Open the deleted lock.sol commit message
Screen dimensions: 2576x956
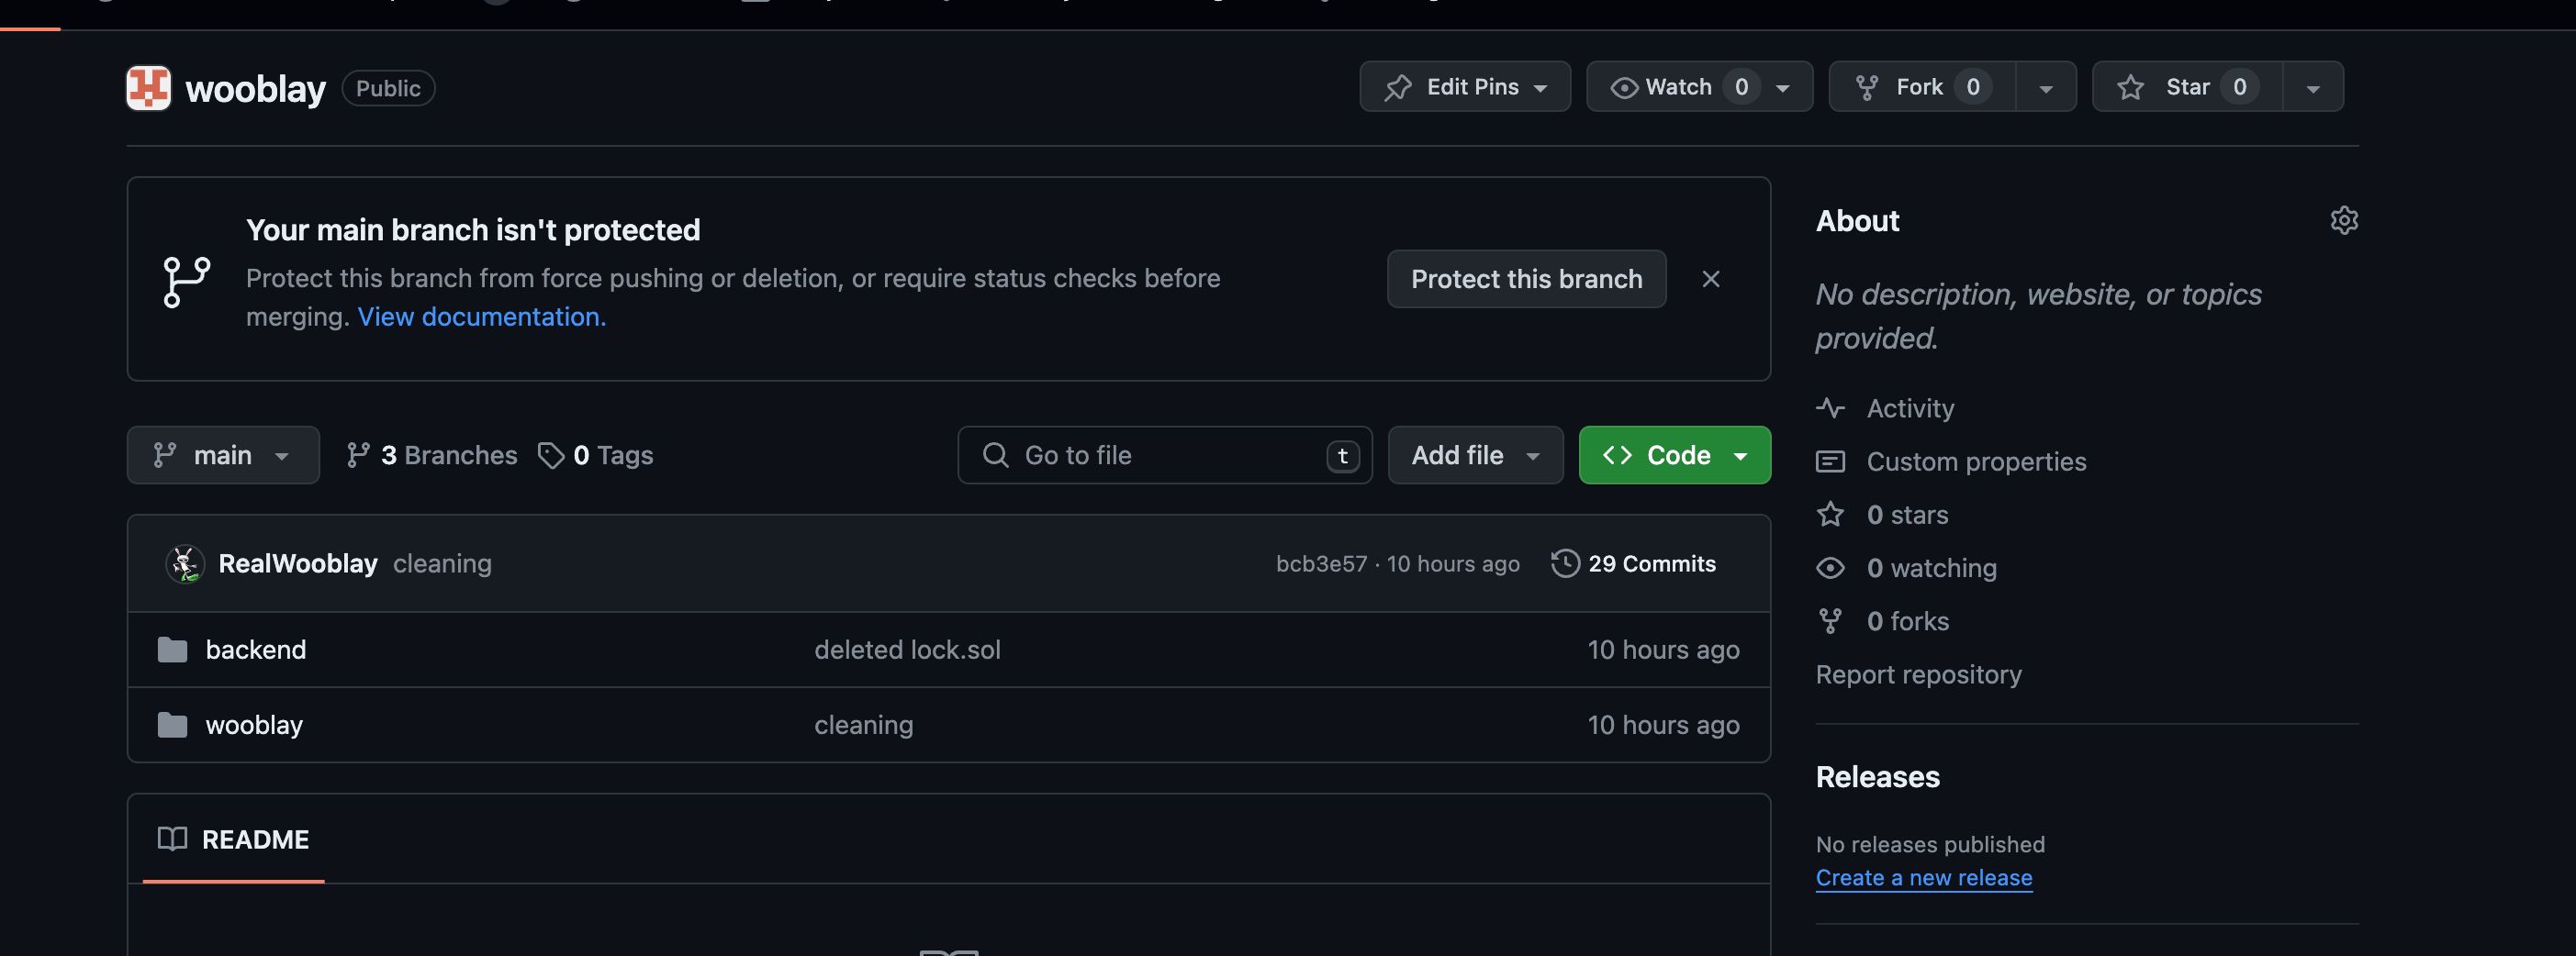coord(907,650)
